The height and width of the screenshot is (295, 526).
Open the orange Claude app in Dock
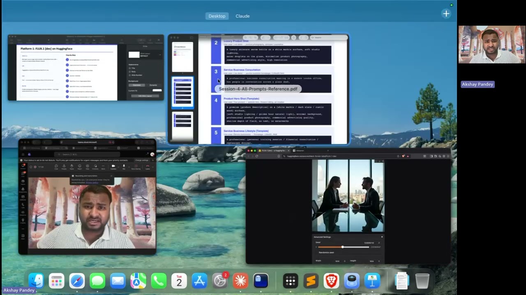click(240, 281)
